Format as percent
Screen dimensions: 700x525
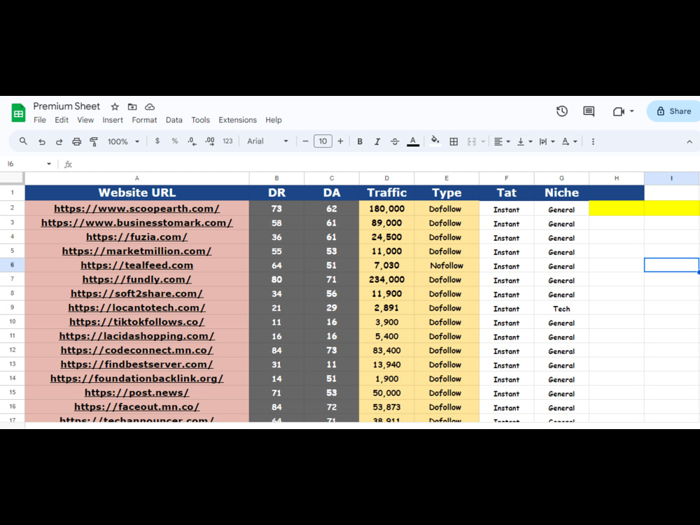tap(174, 141)
